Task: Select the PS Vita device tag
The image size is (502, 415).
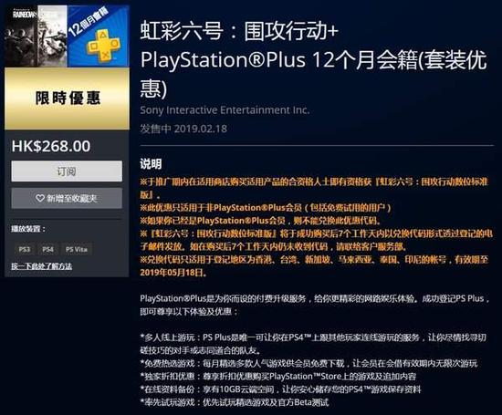Action: [x=77, y=249]
